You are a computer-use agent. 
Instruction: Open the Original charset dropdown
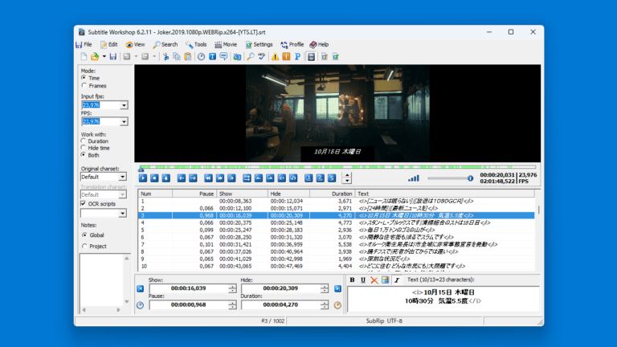point(122,177)
